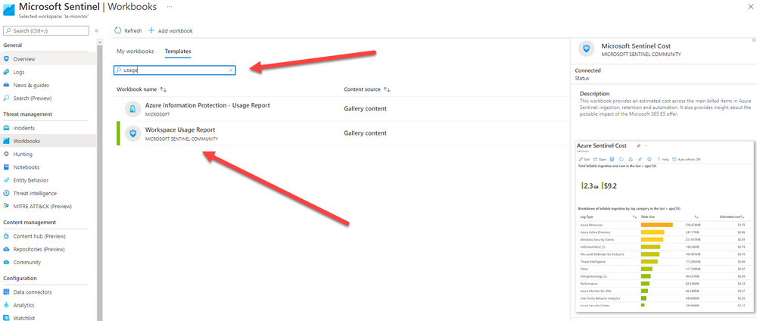Open Content hub (Preview) menu item

[x=39, y=235]
